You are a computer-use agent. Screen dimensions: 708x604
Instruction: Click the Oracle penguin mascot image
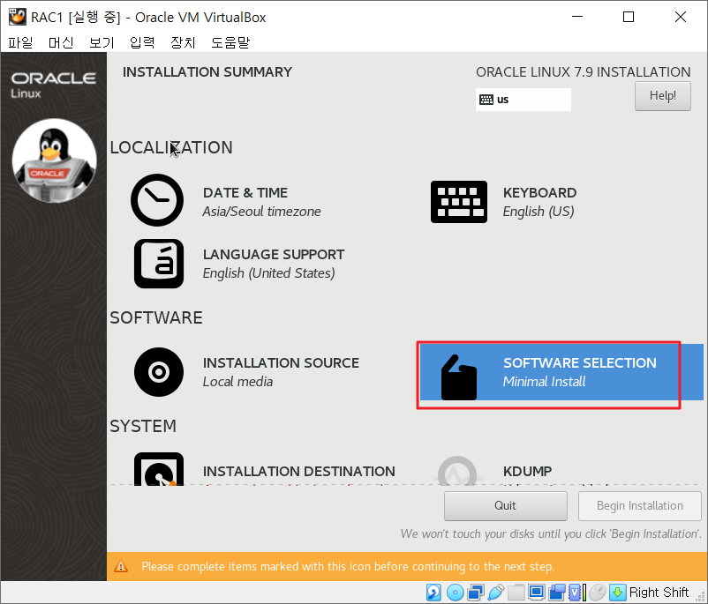point(54,160)
